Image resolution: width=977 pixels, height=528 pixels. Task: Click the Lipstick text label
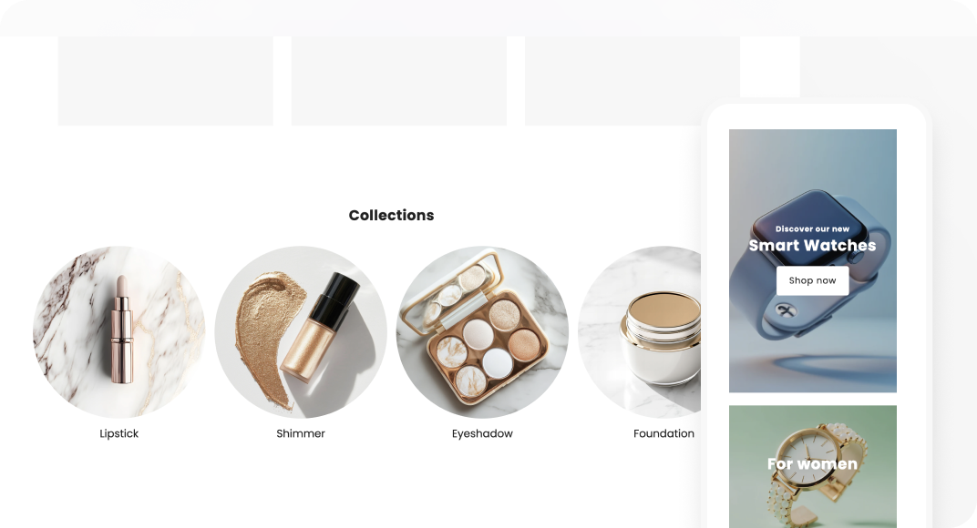119,433
